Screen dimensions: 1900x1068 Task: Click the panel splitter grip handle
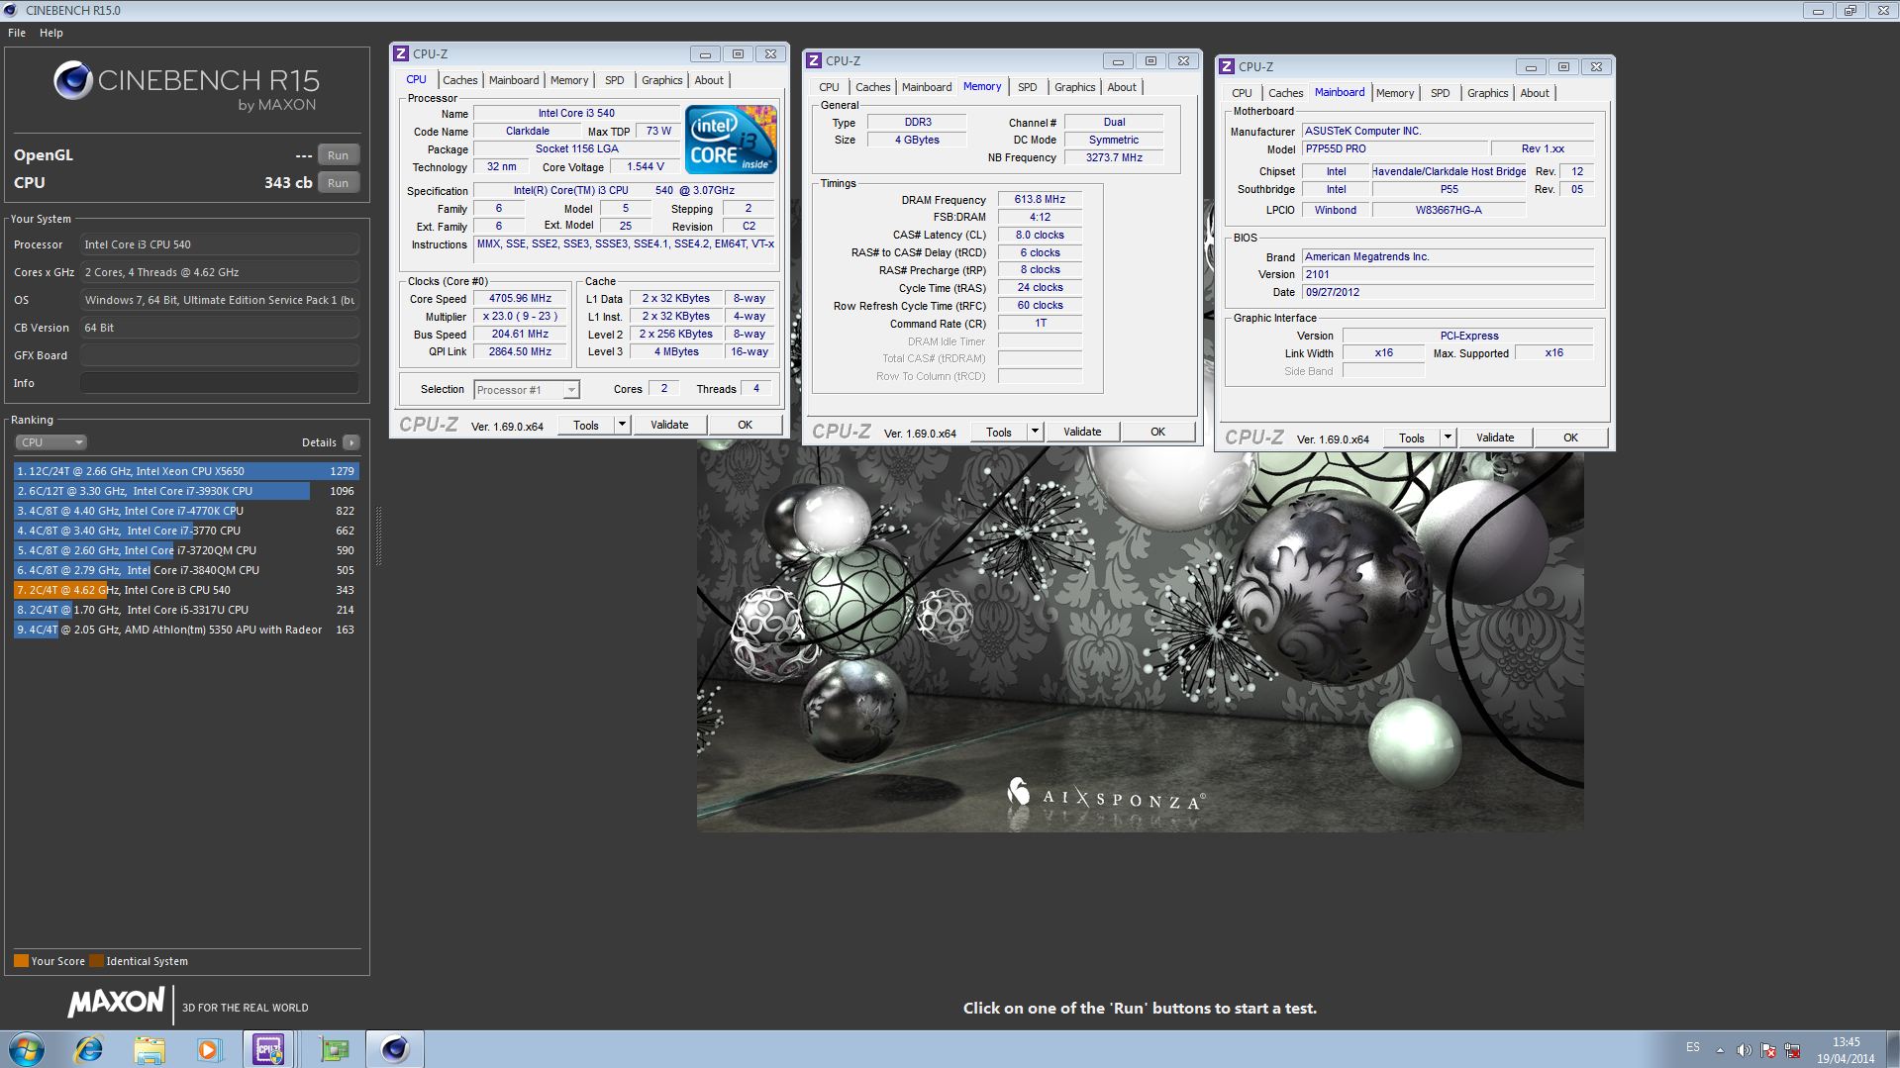click(378, 538)
